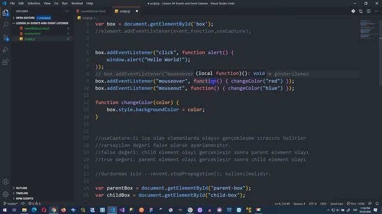Open the Terminal menu
Screen dimensions: 382x214
coord(77,4)
